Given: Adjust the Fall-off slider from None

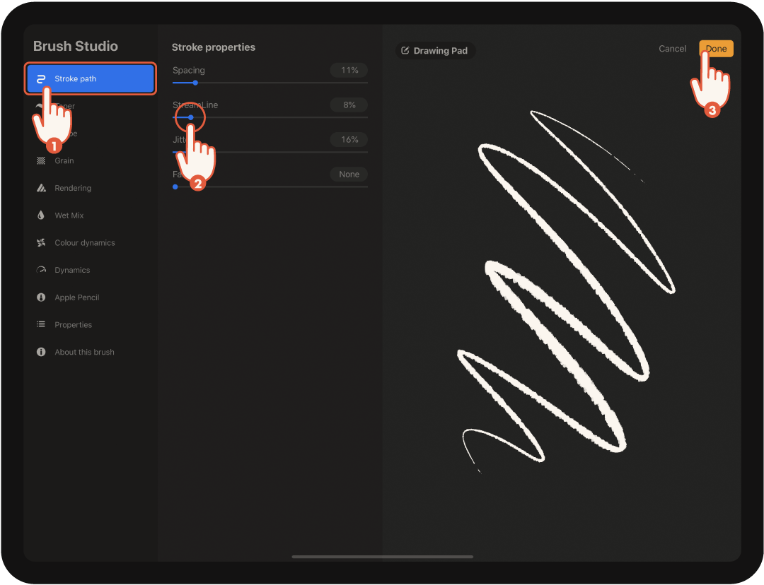Looking at the screenshot, I should point(175,187).
